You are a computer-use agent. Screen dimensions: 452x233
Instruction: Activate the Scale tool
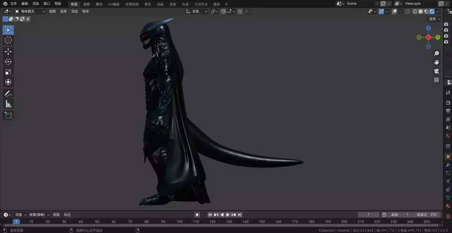pos(8,72)
